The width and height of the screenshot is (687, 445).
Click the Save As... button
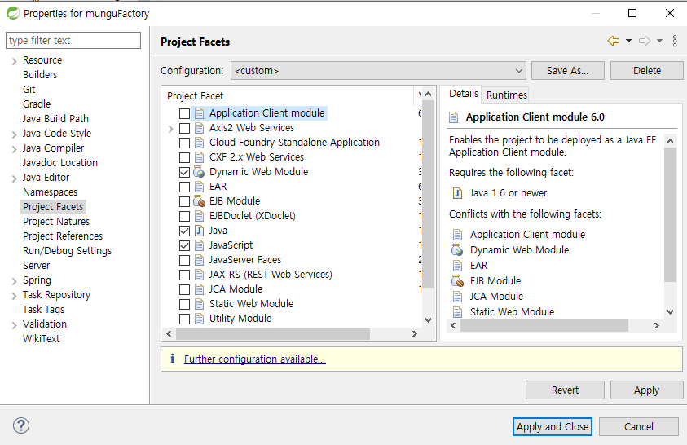[x=568, y=71]
